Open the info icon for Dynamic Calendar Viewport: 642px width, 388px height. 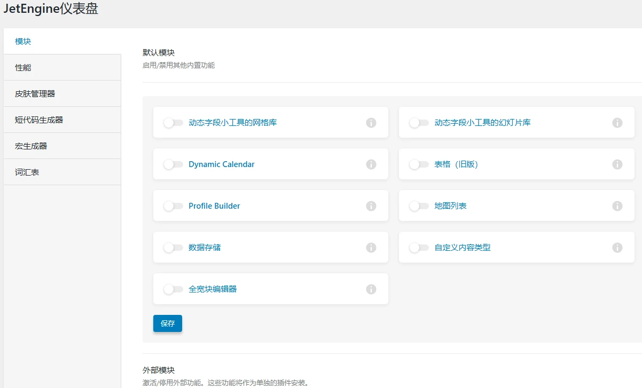(x=371, y=164)
